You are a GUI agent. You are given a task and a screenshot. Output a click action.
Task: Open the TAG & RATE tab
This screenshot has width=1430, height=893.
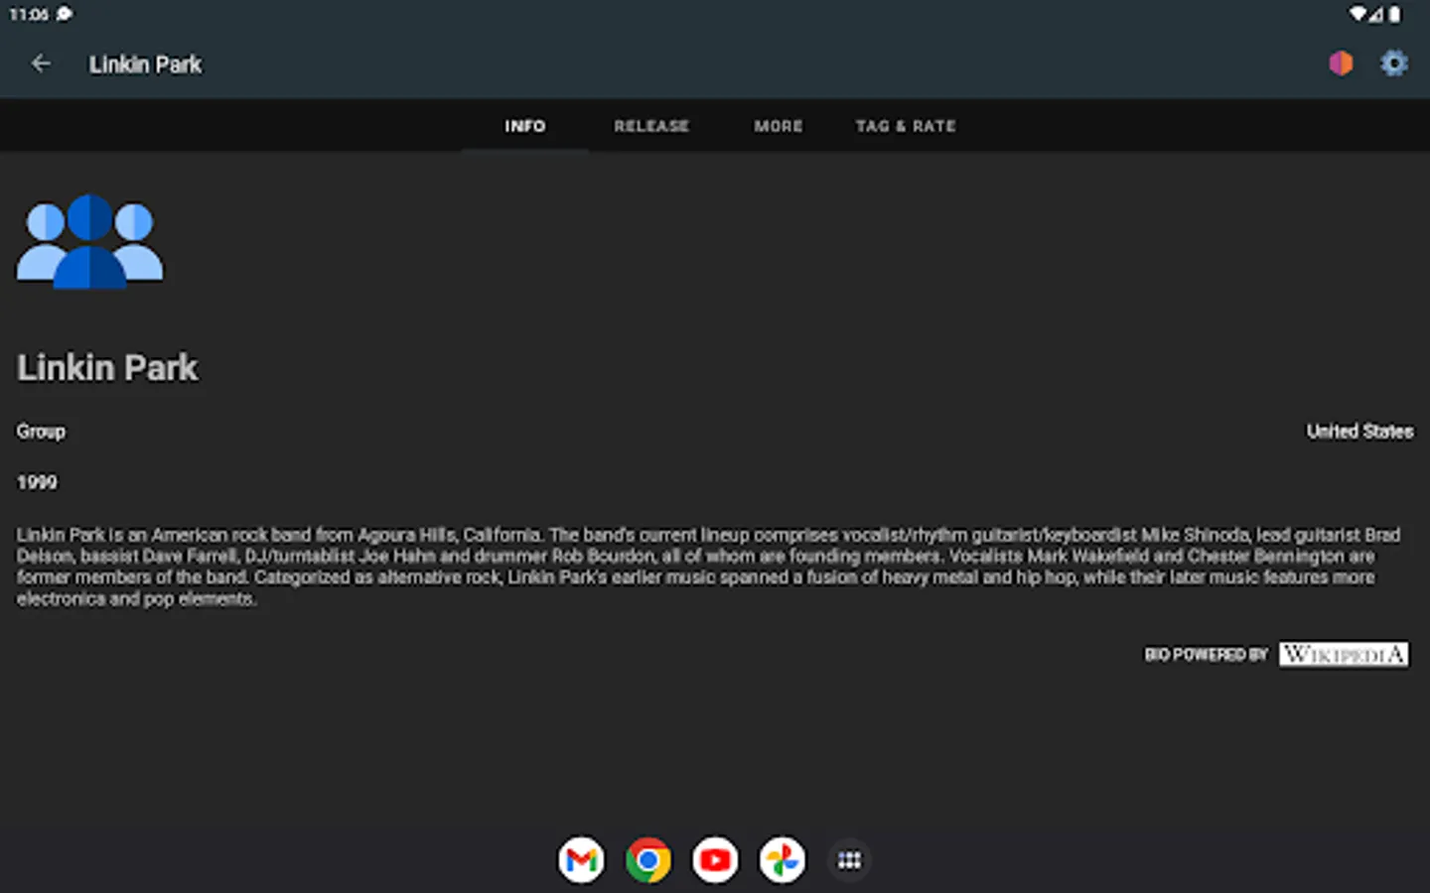click(906, 126)
